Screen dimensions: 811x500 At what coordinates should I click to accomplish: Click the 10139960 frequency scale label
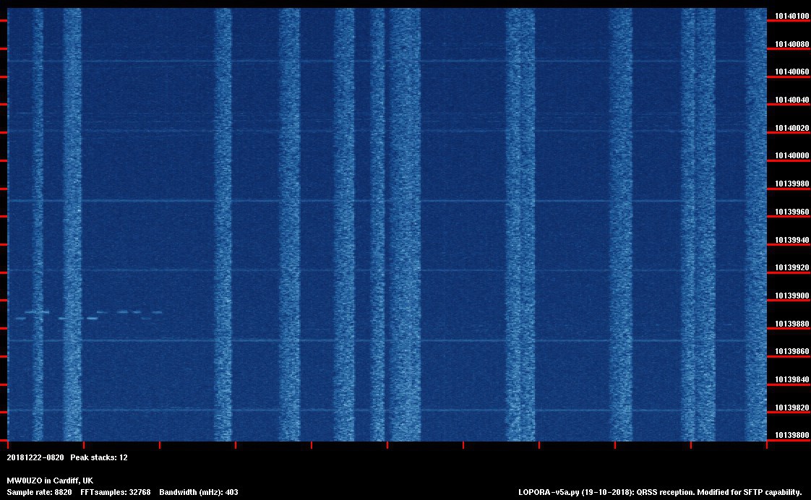[792, 212]
